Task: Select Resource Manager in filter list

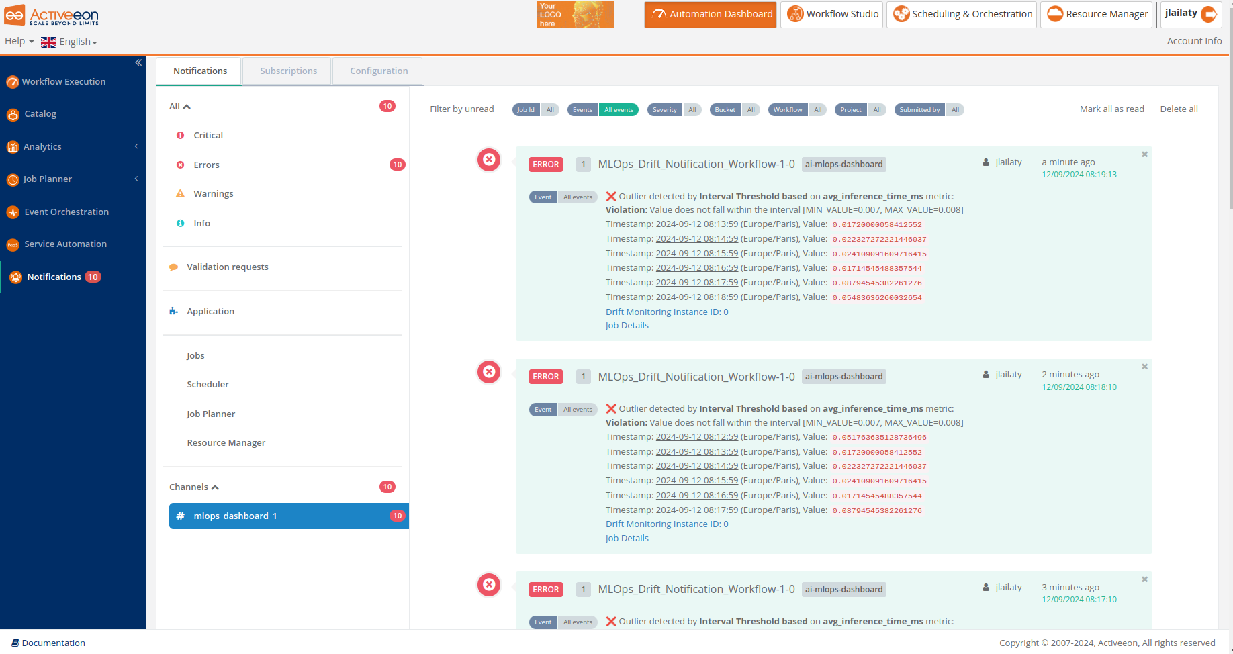Action: [x=226, y=443]
